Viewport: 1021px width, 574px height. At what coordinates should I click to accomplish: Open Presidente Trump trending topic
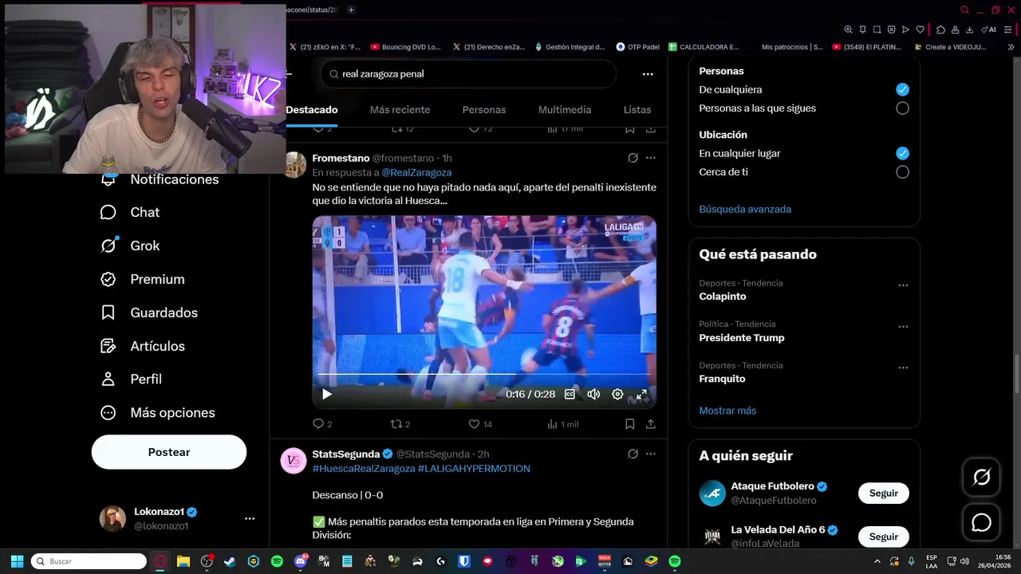pos(742,338)
